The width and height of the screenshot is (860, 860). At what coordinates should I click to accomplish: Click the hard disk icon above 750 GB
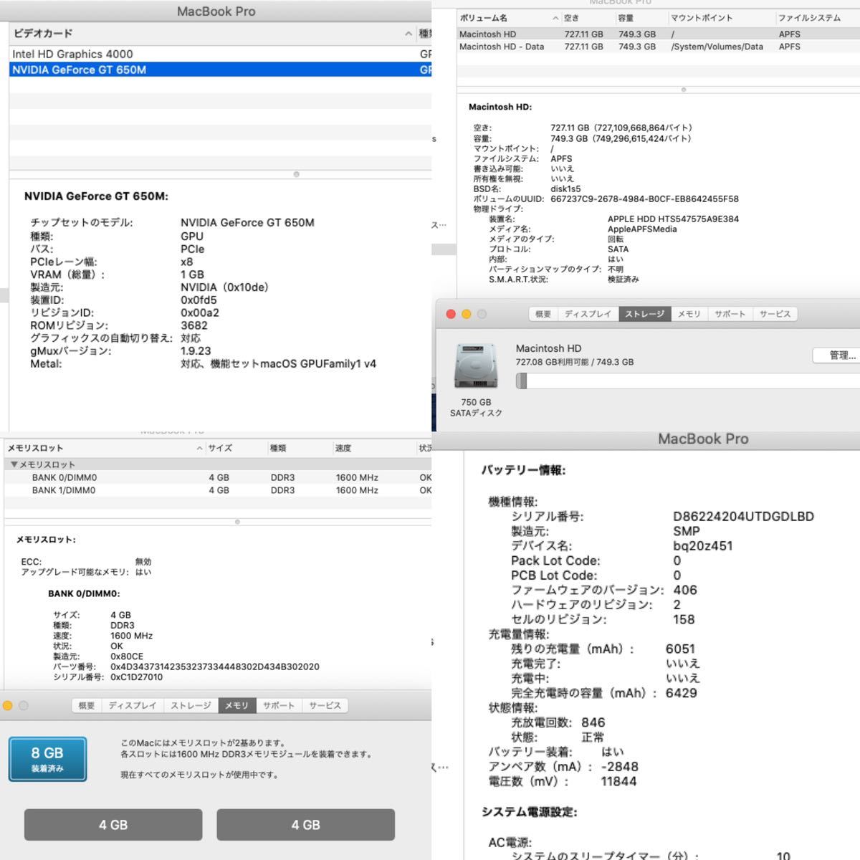(x=476, y=366)
